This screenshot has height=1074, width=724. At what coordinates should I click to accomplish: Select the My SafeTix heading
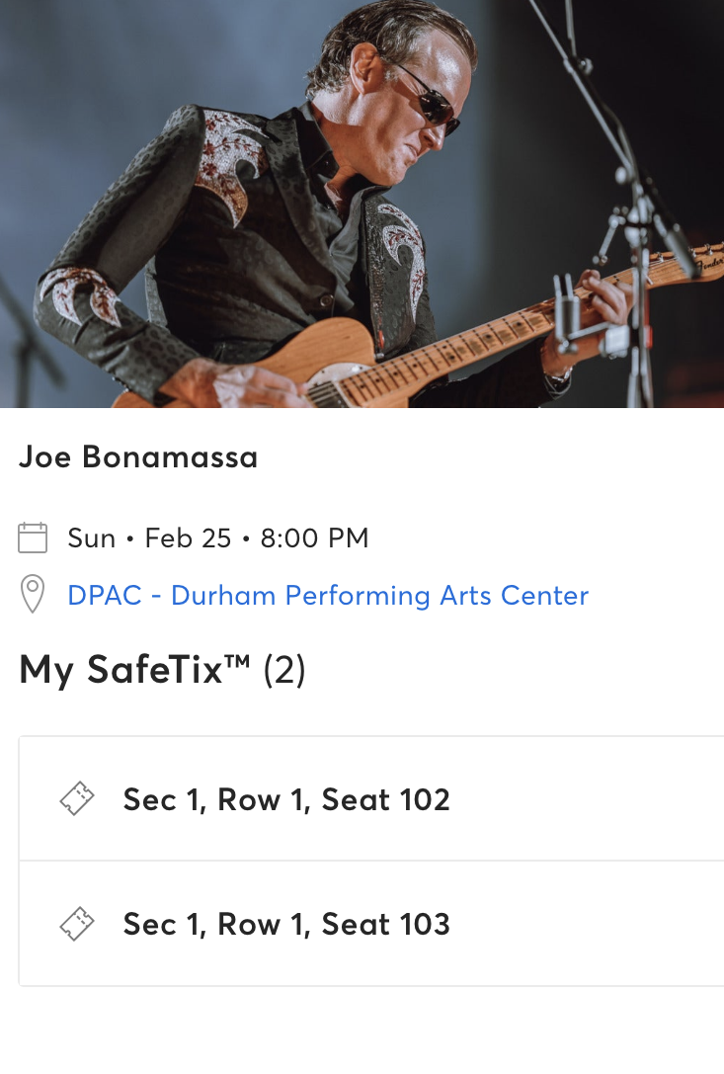point(163,670)
